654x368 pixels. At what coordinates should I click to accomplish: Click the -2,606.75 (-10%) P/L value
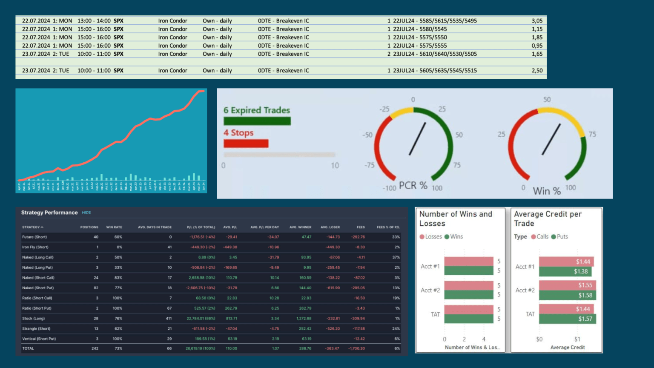coord(201,288)
